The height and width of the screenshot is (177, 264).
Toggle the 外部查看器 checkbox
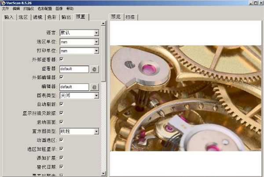[61, 59]
